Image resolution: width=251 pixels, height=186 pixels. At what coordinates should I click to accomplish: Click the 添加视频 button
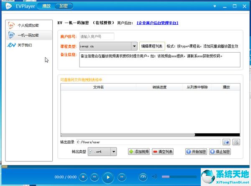click(139, 151)
